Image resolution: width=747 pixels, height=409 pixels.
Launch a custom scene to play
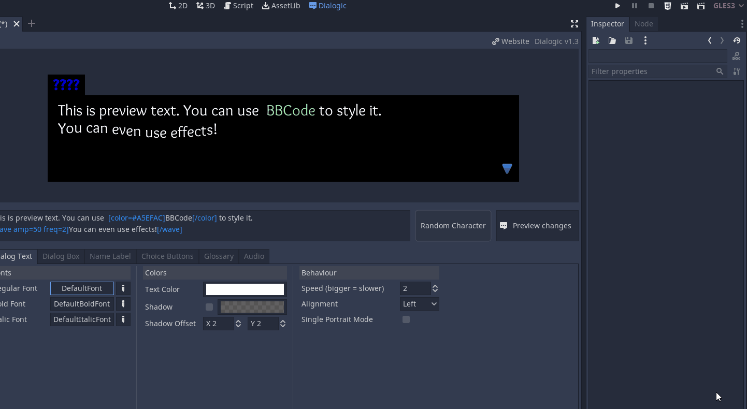(x=701, y=6)
